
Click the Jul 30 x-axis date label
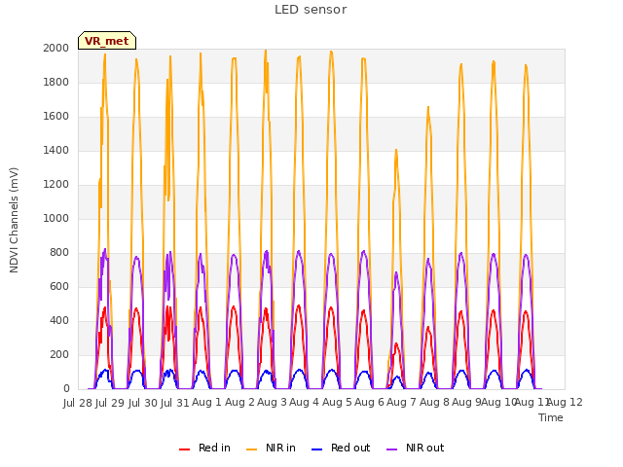(x=143, y=403)
